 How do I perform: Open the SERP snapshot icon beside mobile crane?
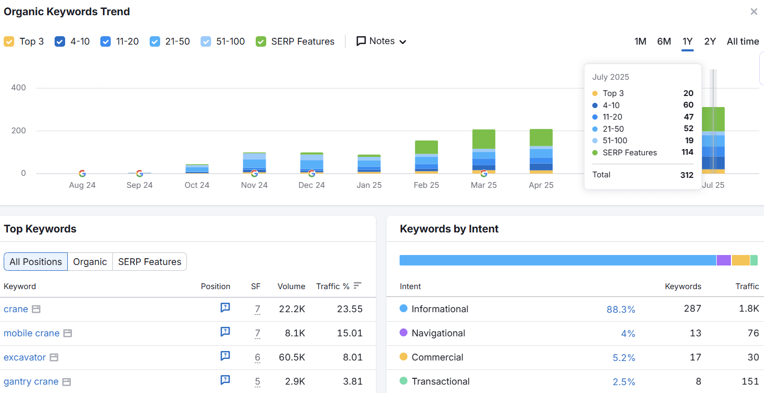(x=68, y=333)
